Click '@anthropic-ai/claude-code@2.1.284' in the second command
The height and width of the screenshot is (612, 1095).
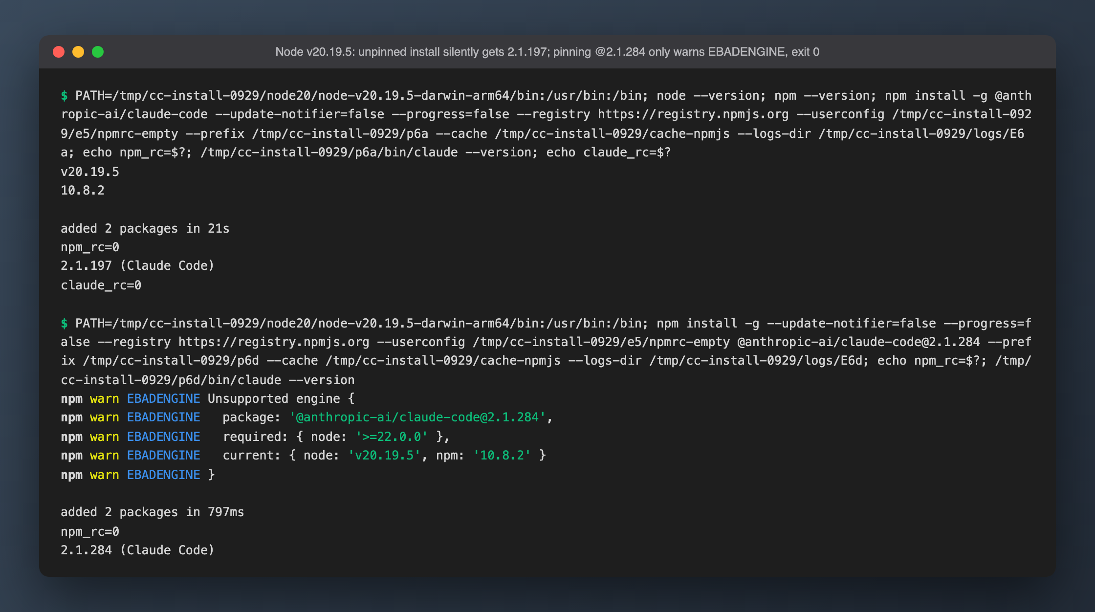click(x=859, y=342)
